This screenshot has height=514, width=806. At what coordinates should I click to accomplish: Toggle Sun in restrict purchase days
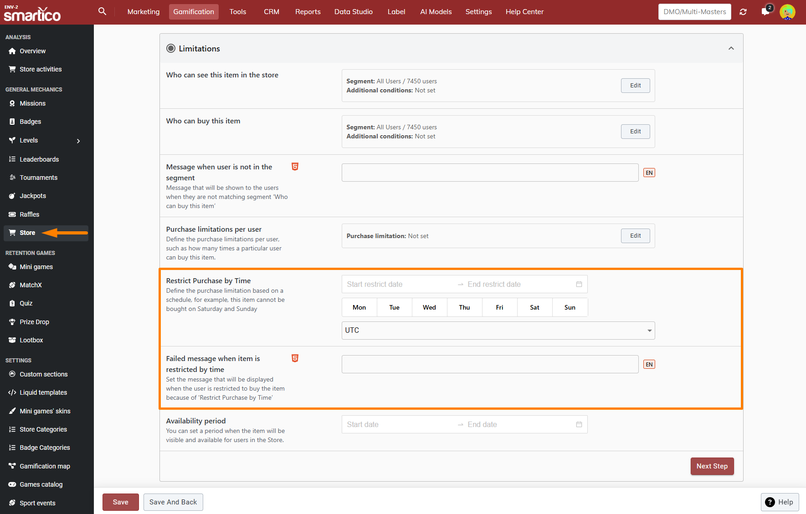(570, 307)
